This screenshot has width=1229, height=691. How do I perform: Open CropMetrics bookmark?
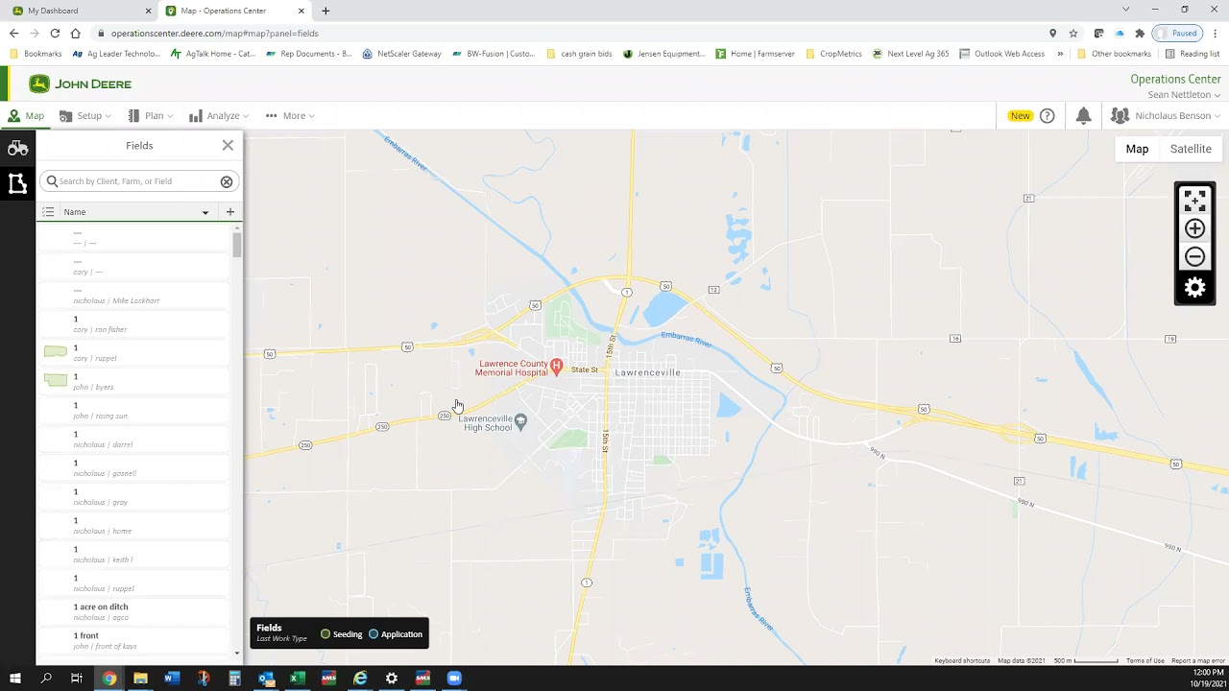pos(833,54)
